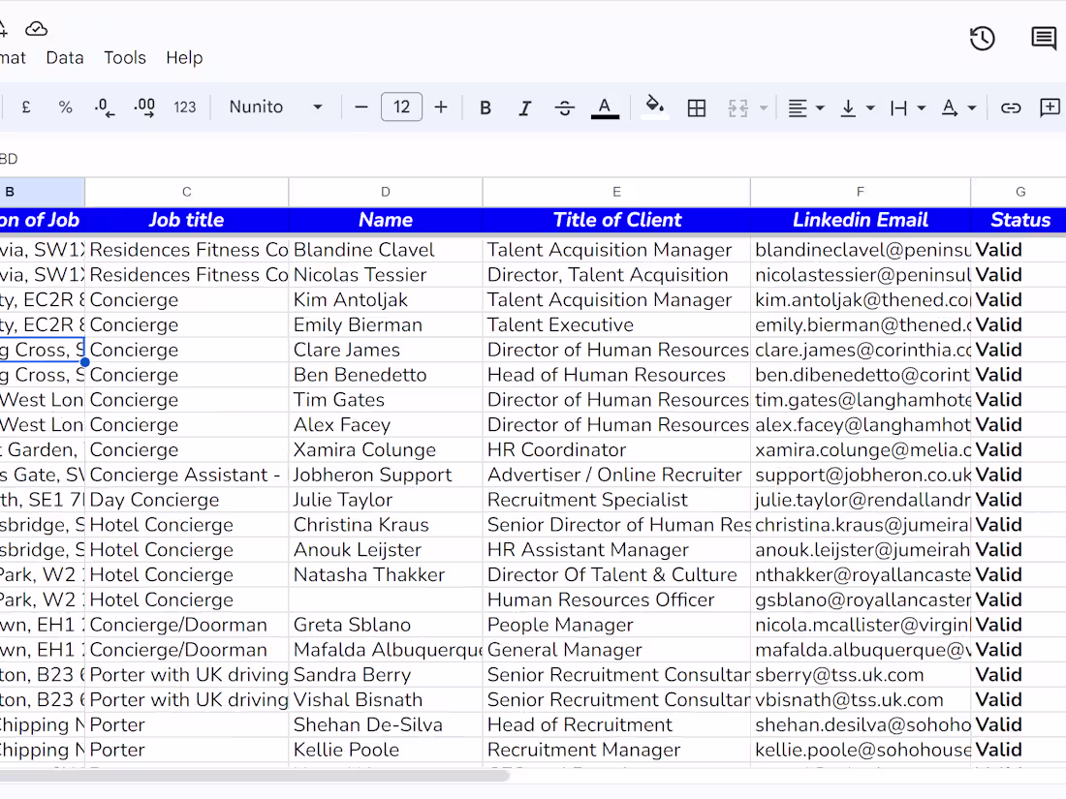
Task: Select the Blandine Clavel cell
Action: pos(386,250)
